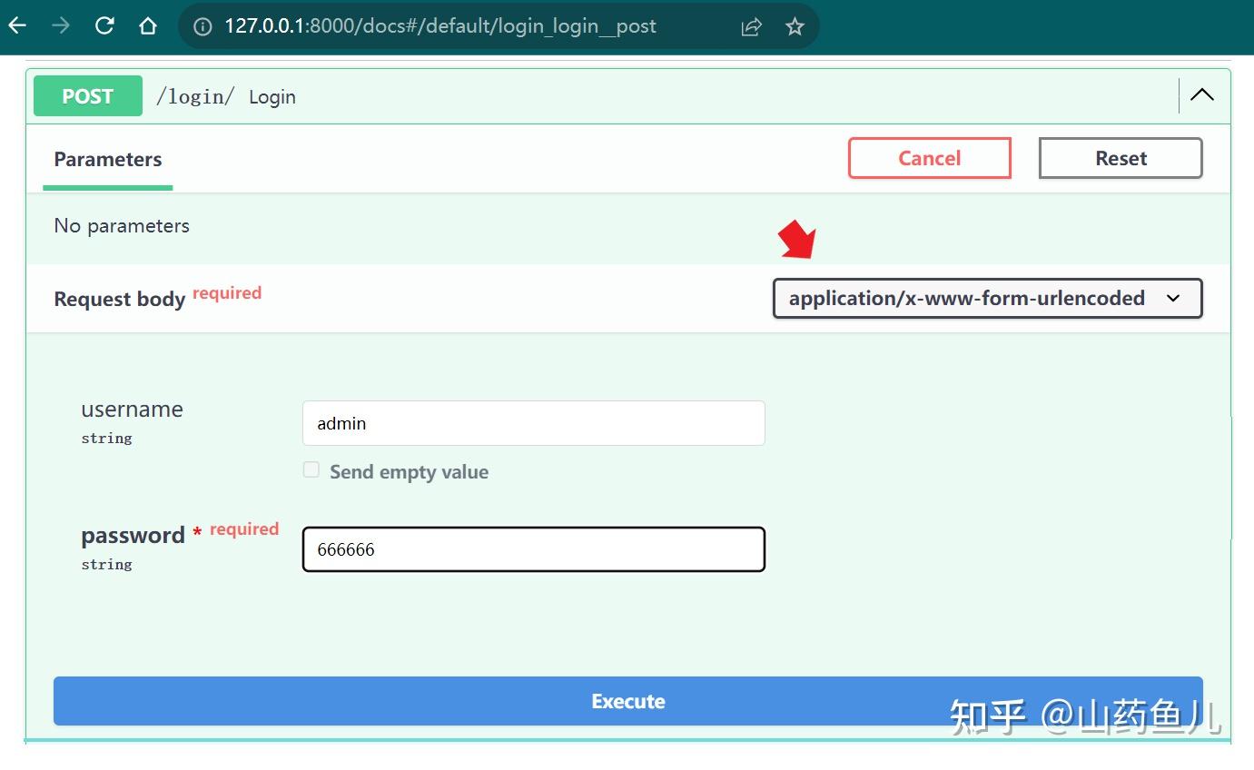Bookmark the page via the star icon
Image resolution: width=1254 pixels, height=770 pixels.
(x=795, y=25)
